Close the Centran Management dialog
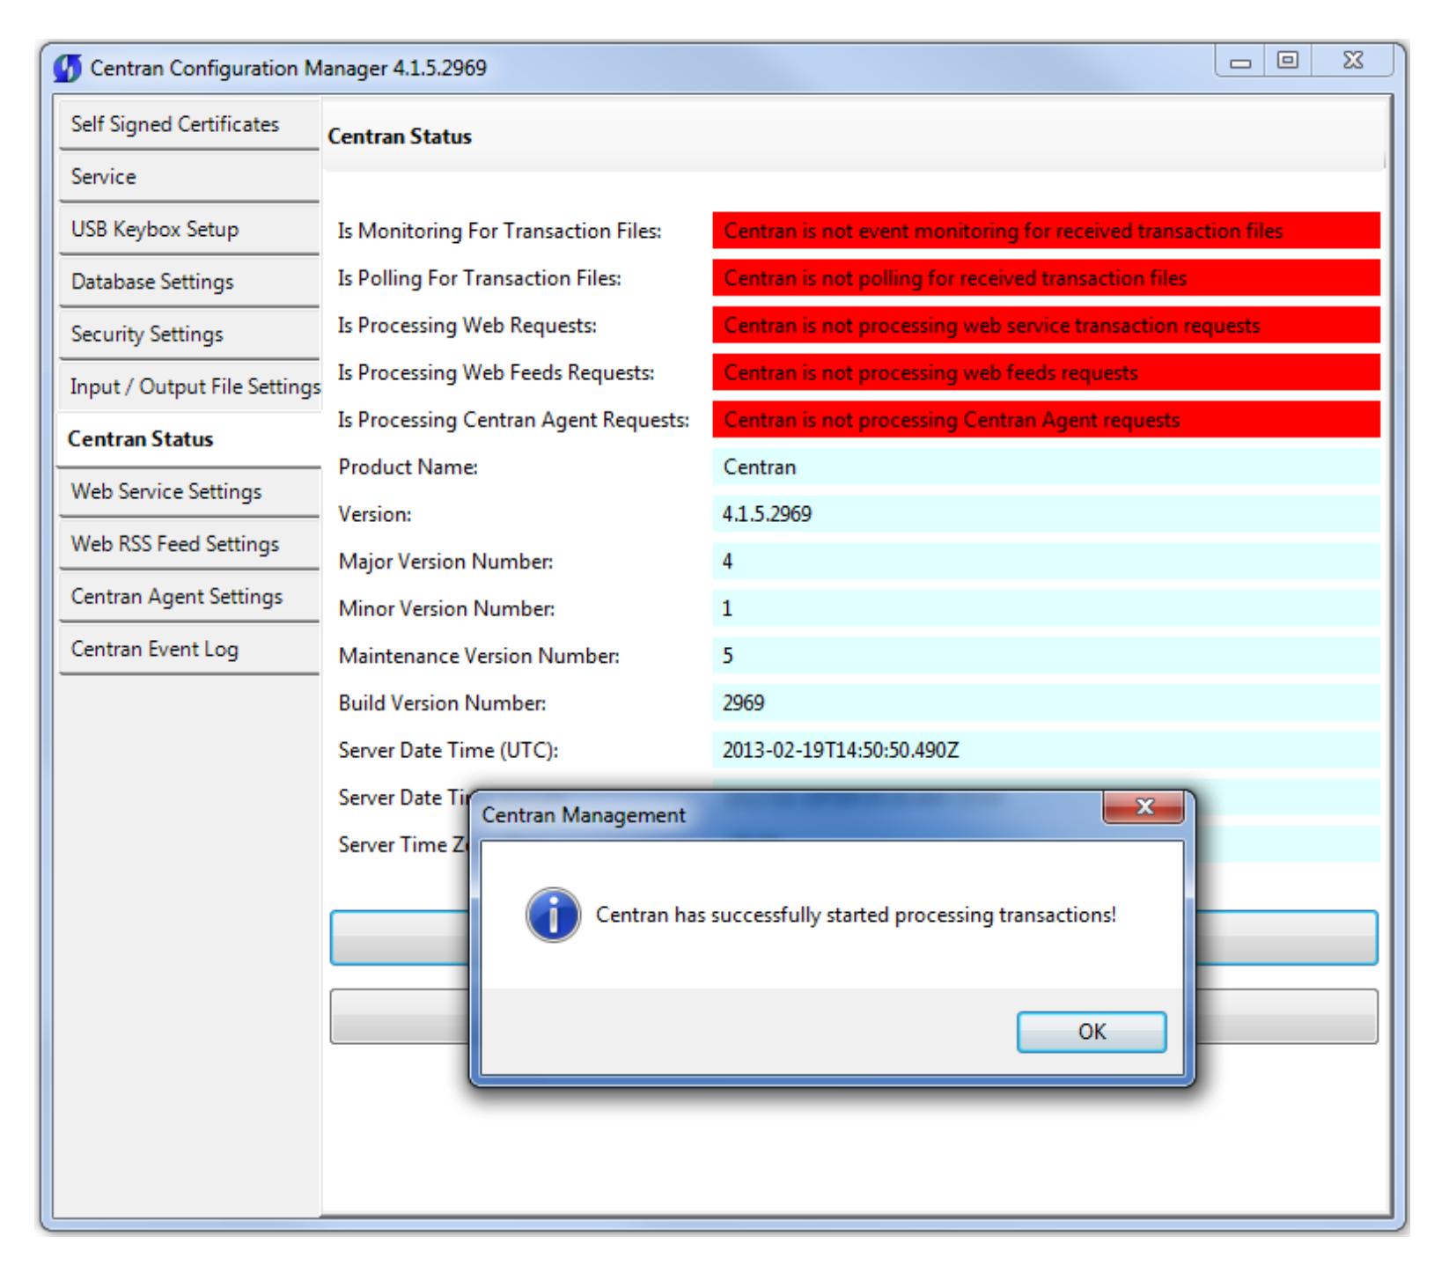1434x1265 pixels. coord(1143,807)
